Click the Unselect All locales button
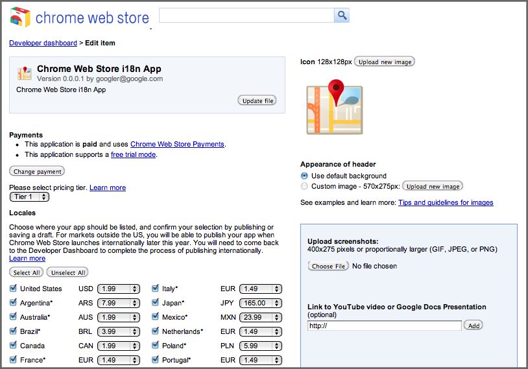Screen dimensions: 528x369 pos(67,272)
